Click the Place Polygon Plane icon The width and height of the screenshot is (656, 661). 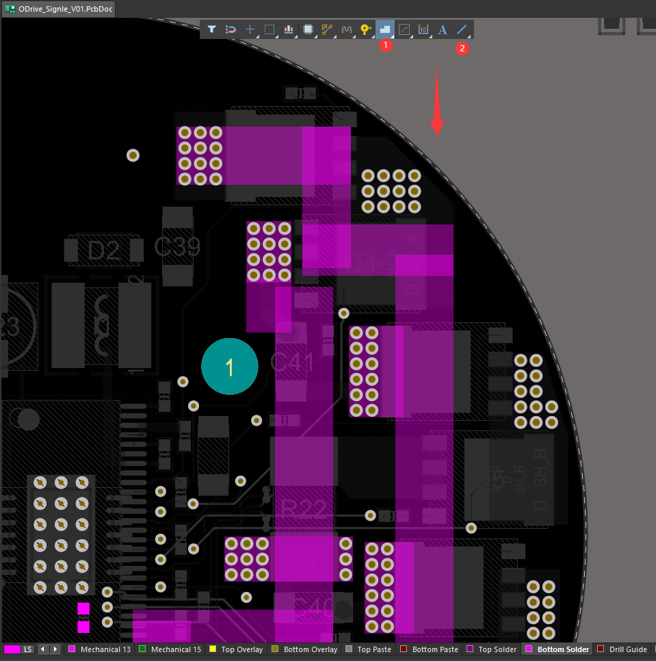(385, 29)
